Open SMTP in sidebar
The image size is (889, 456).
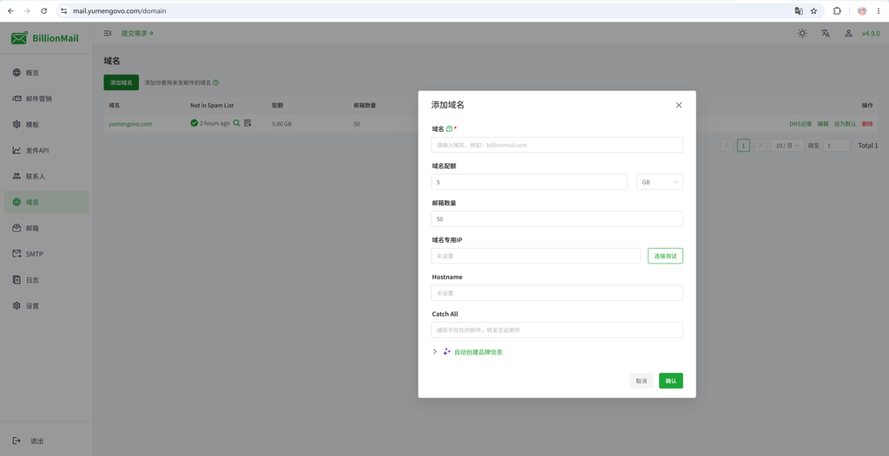pyautogui.click(x=47, y=254)
